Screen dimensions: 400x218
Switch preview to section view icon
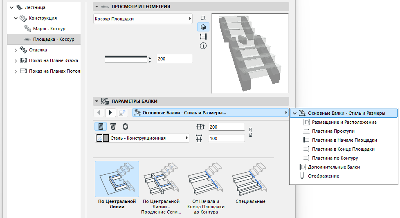pyautogui.click(x=203, y=37)
